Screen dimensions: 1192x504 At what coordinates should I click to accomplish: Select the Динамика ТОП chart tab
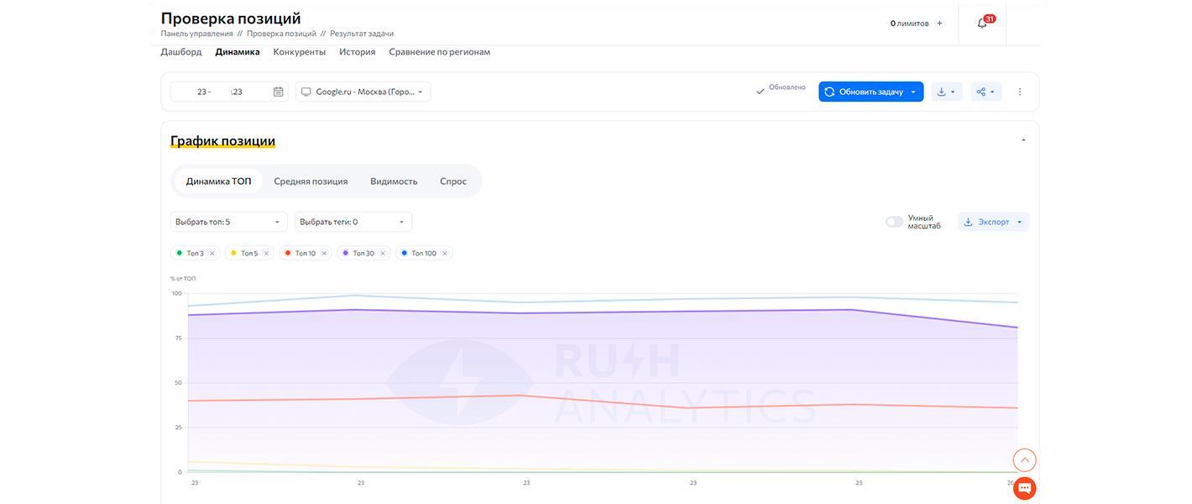tap(218, 181)
